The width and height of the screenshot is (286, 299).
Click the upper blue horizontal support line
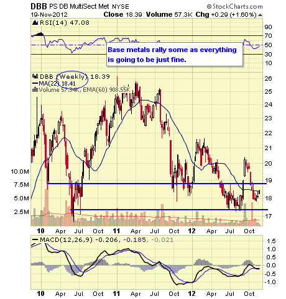click(x=157, y=184)
